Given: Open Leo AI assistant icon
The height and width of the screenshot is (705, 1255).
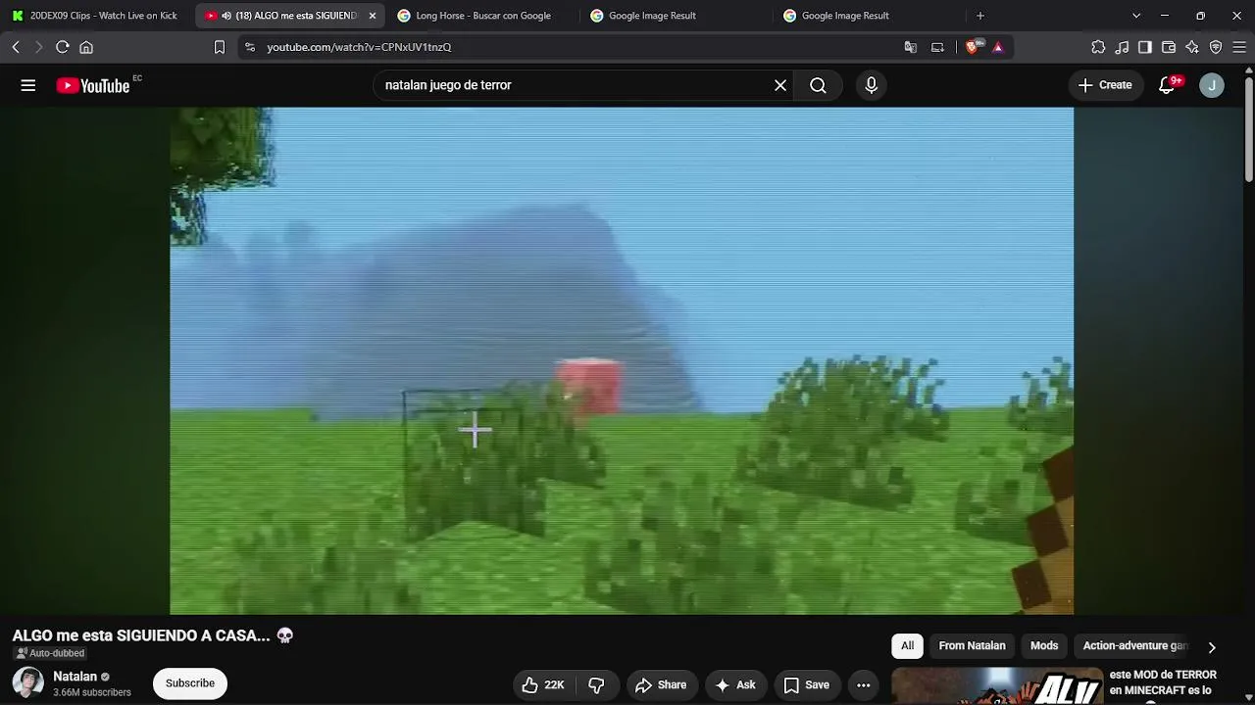Looking at the screenshot, I should pyautogui.click(x=1192, y=47).
